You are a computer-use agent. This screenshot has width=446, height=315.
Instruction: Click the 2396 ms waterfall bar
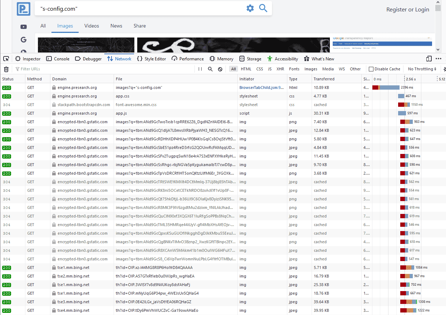coord(386,87)
